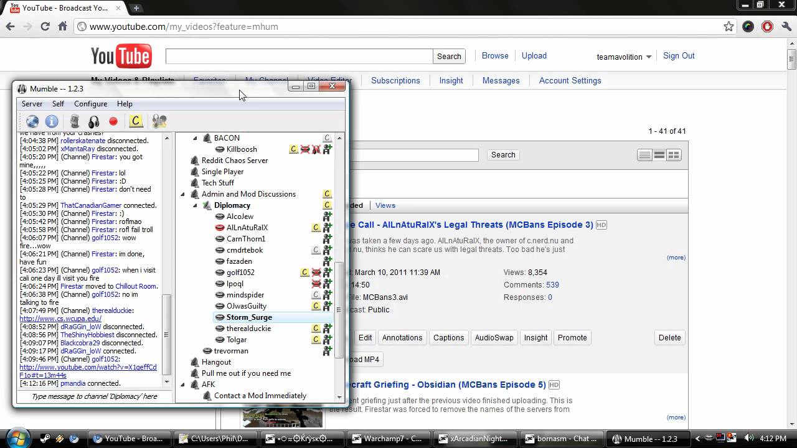Select user Storm_Surge in channel tree

pyautogui.click(x=249, y=317)
